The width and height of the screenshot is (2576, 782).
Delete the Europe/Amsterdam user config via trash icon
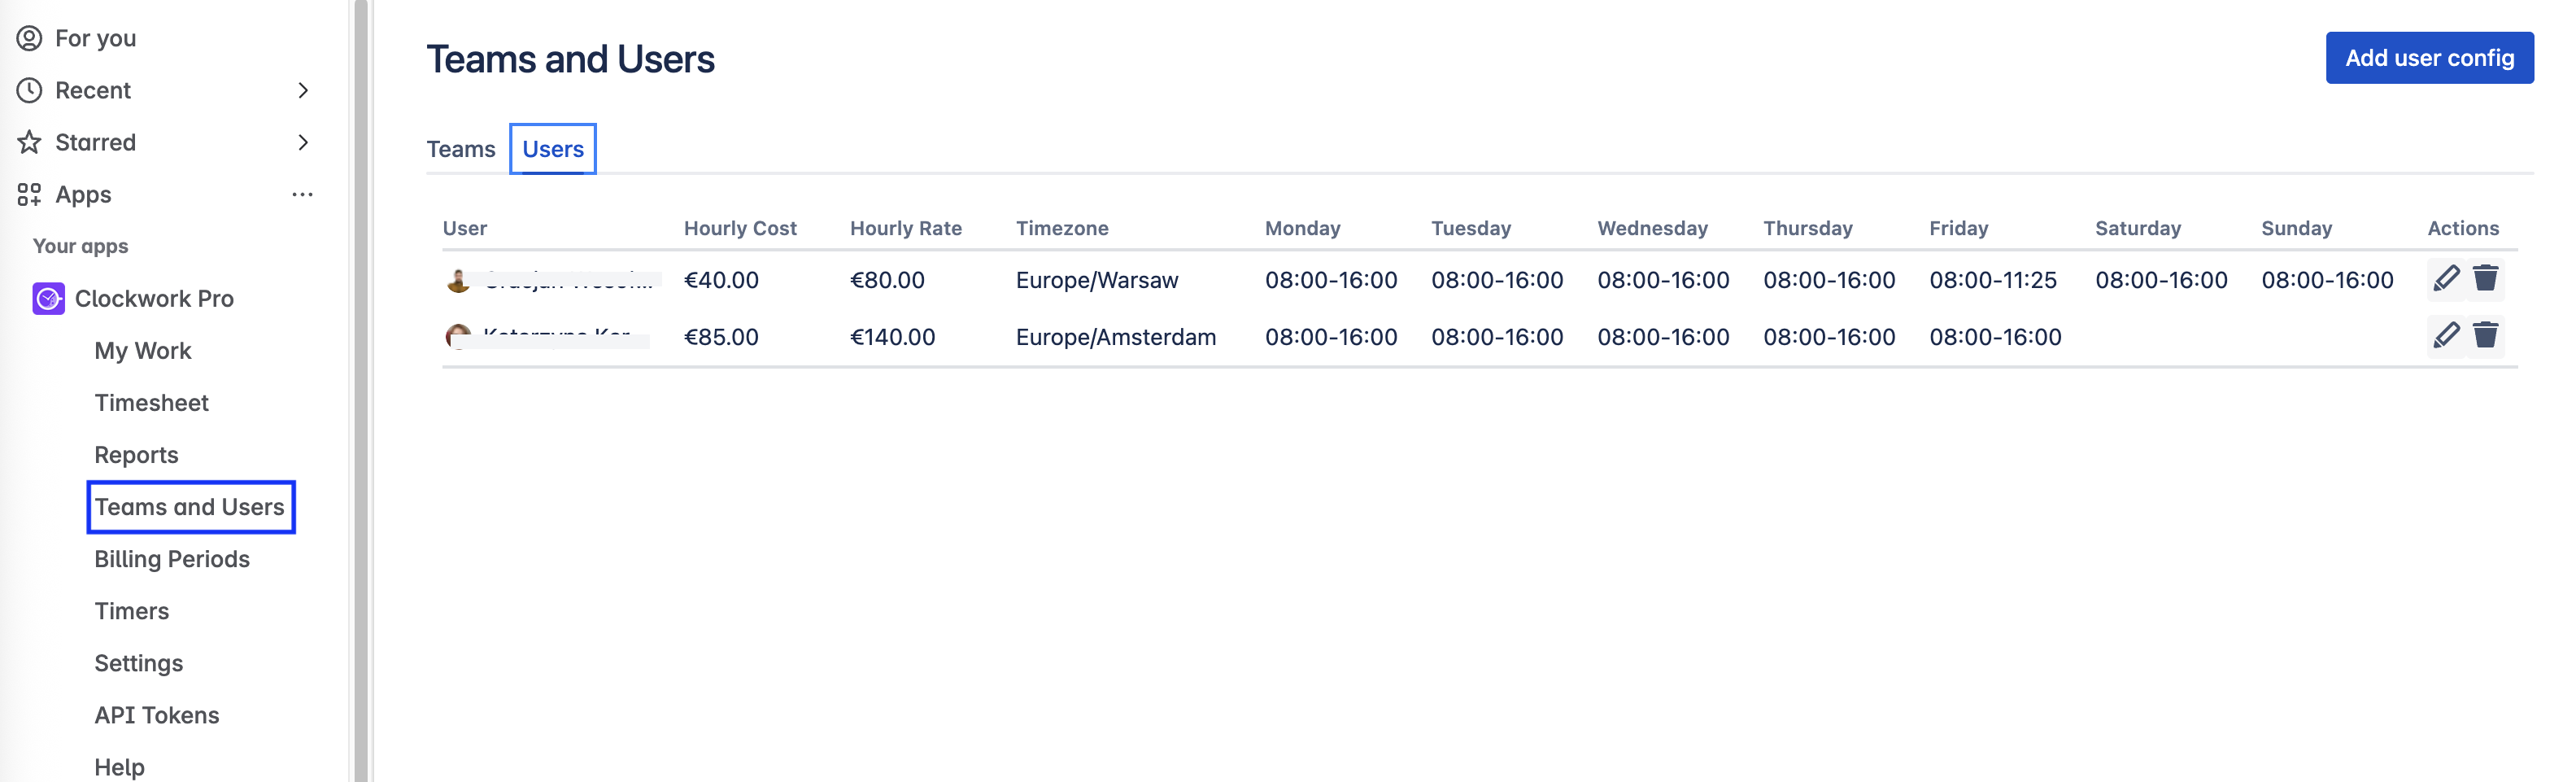click(2485, 336)
